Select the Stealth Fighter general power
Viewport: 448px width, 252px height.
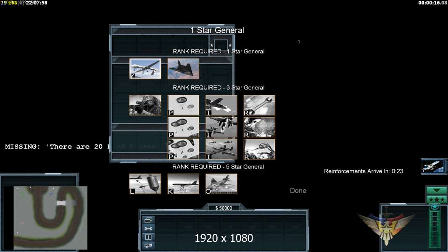[x=183, y=68]
